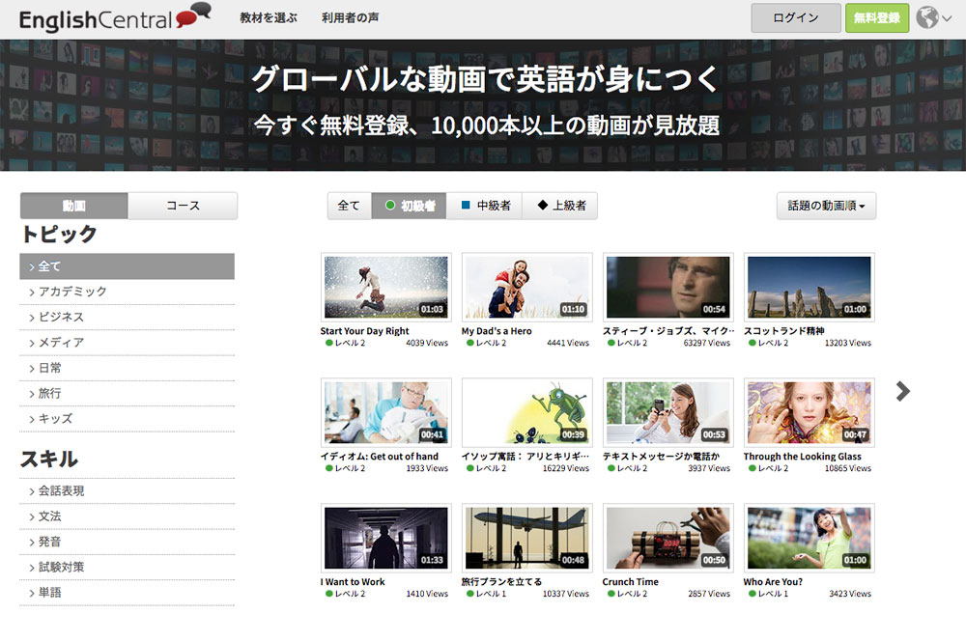Open 利用者の声 in the top navigation
This screenshot has width=966, height=641.
pyautogui.click(x=350, y=17)
